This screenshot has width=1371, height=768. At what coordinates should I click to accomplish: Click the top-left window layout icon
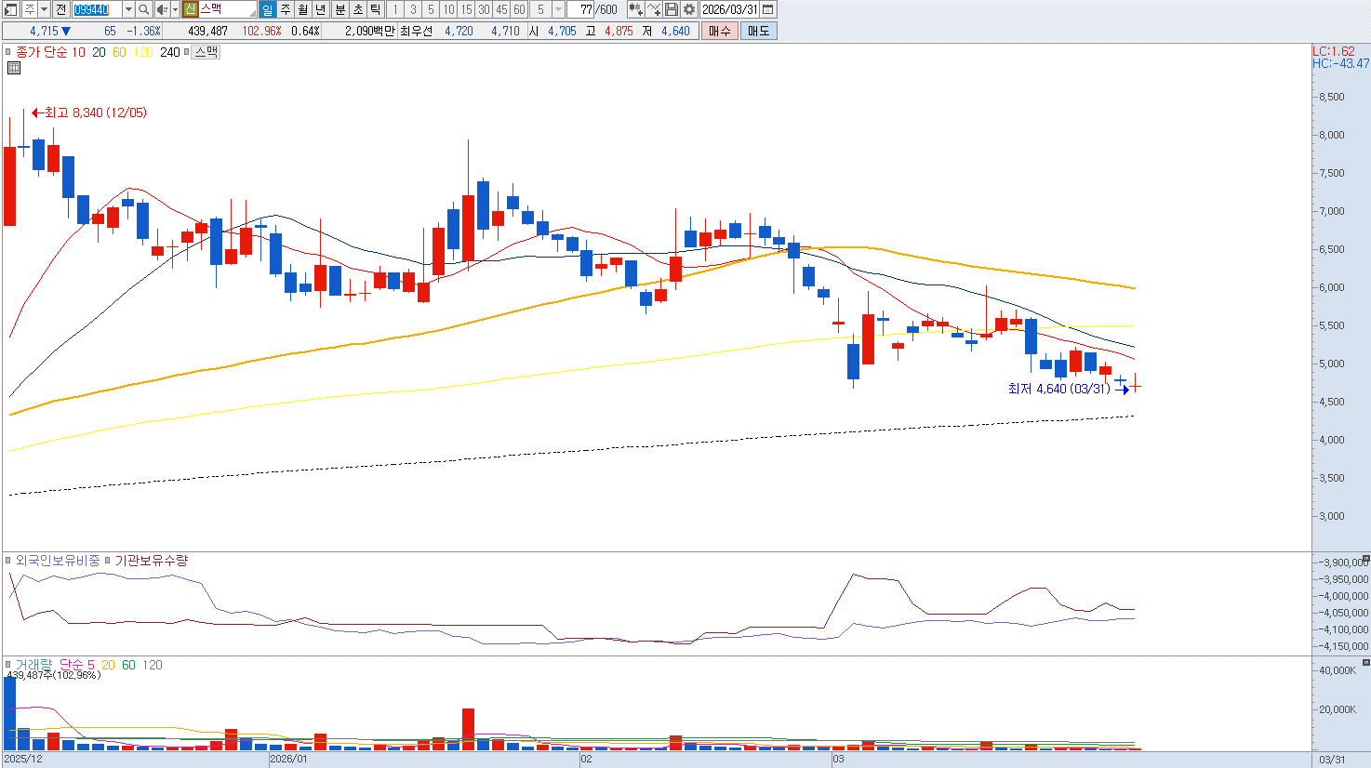click(11, 9)
